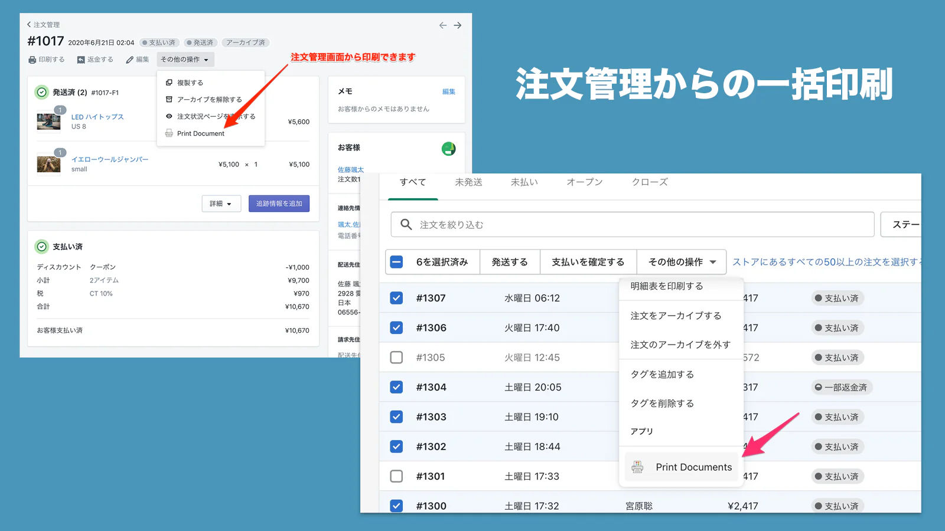Image resolution: width=945 pixels, height=531 pixels.
Task: Uncheck order #1304 checkbox
Action: 396,387
